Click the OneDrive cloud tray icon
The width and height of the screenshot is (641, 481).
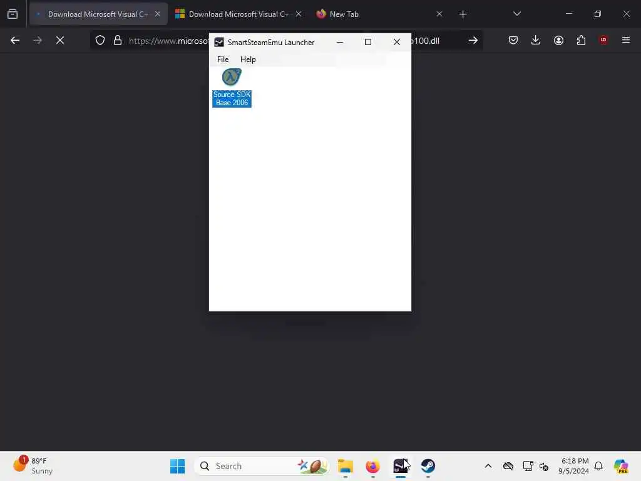pyautogui.click(x=508, y=466)
